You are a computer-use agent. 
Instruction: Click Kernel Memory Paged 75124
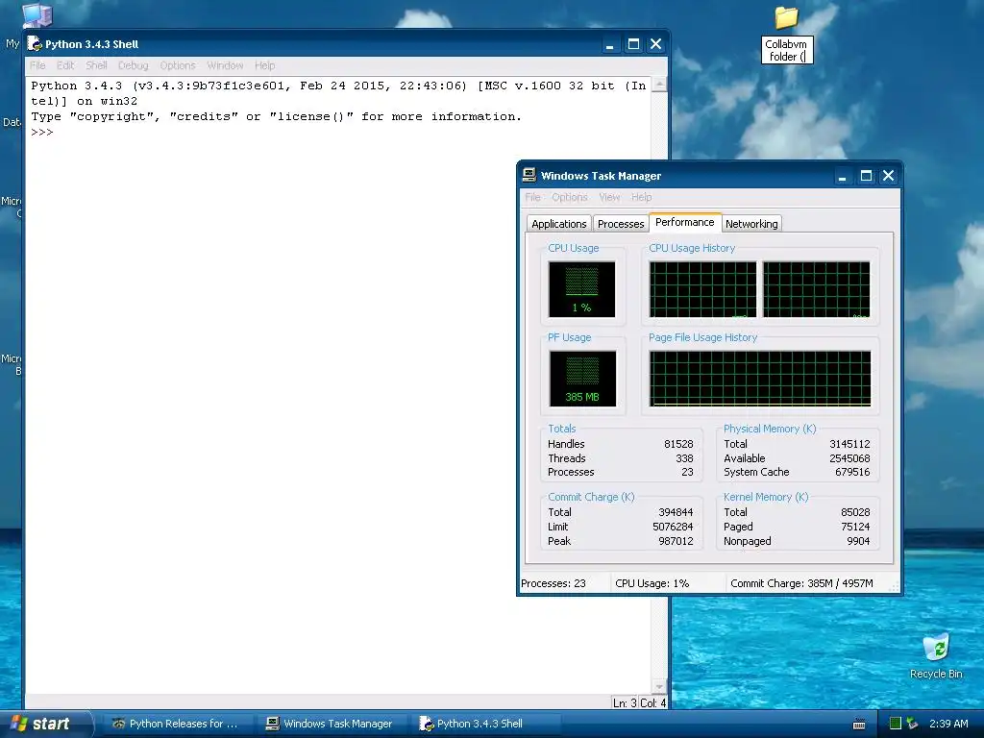[855, 527]
